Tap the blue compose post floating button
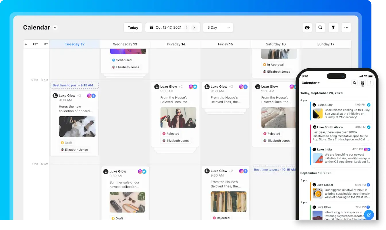 click(x=369, y=215)
